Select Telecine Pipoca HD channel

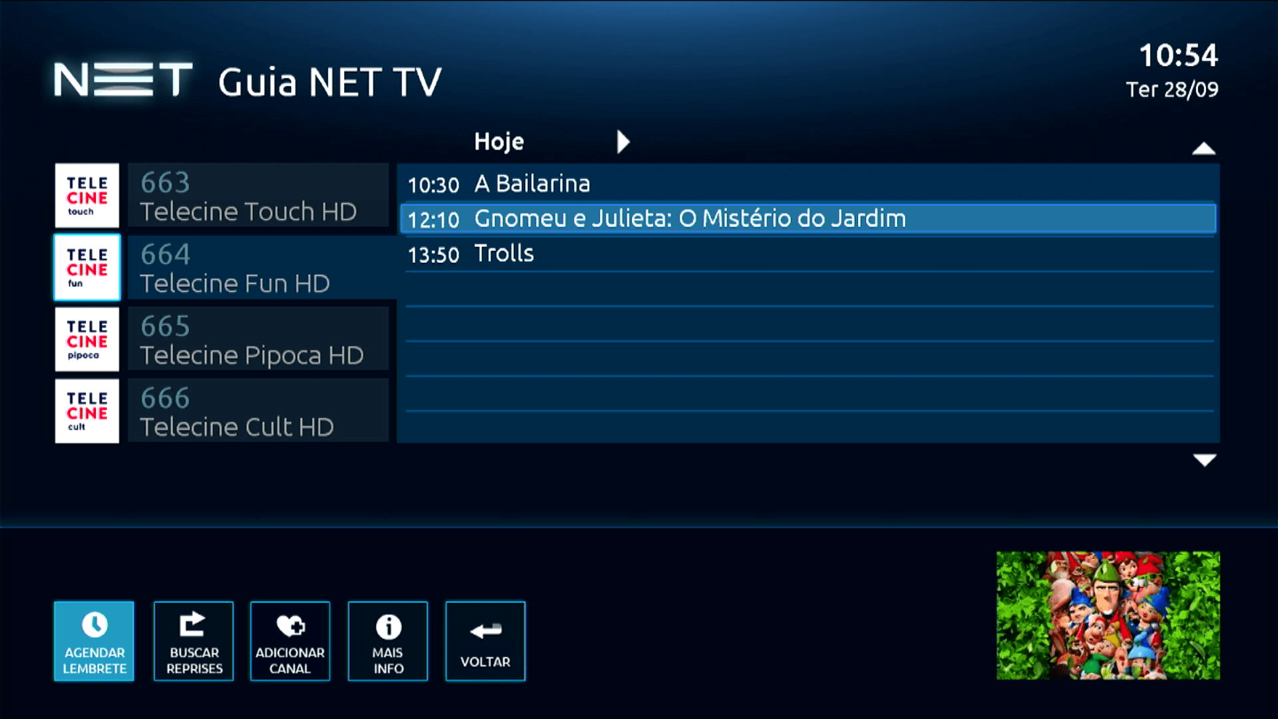(x=224, y=339)
